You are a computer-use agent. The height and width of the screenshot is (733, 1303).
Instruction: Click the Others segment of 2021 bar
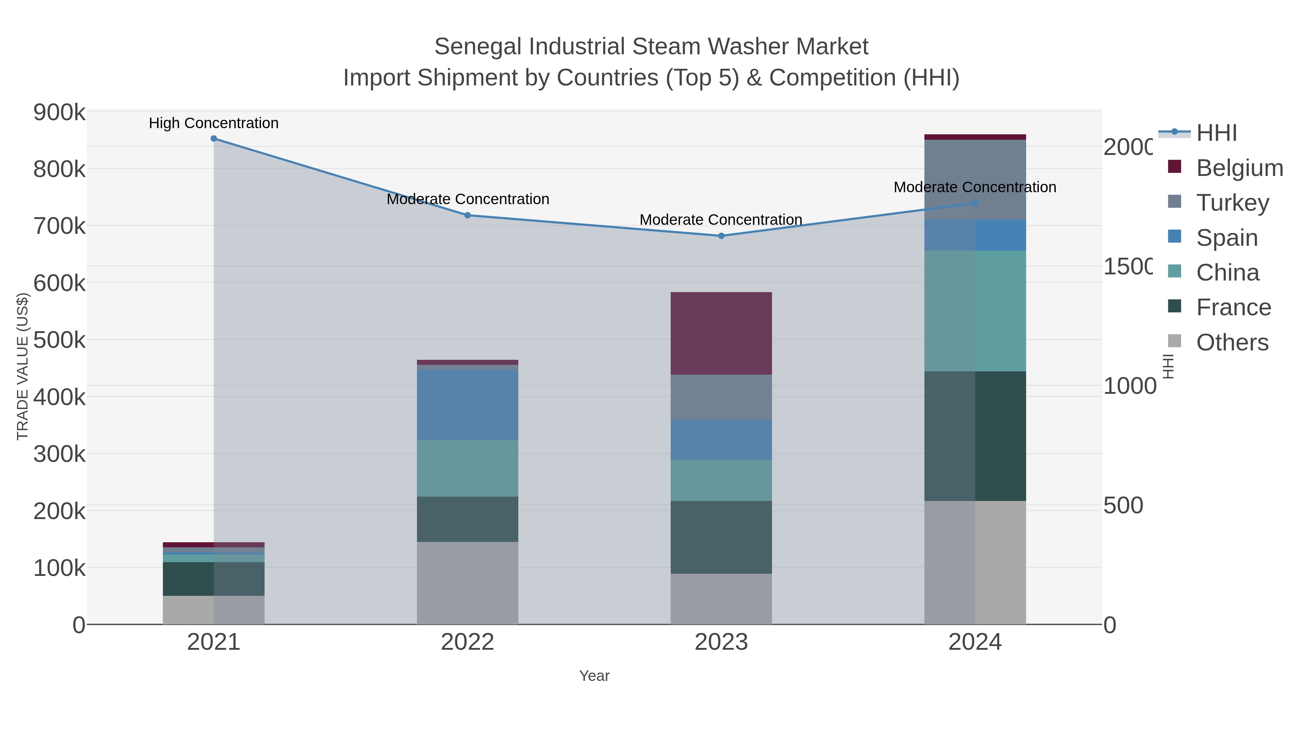pyautogui.click(x=214, y=610)
